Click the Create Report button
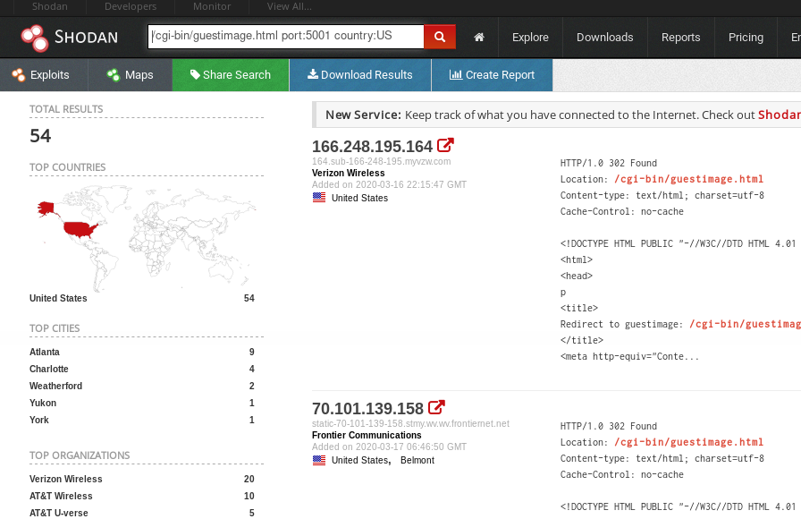 click(492, 74)
